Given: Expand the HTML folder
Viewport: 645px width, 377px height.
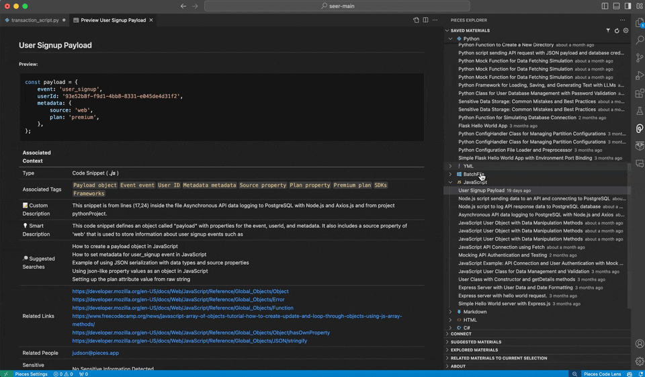Looking at the screenshot, I should tap(450, 320).
